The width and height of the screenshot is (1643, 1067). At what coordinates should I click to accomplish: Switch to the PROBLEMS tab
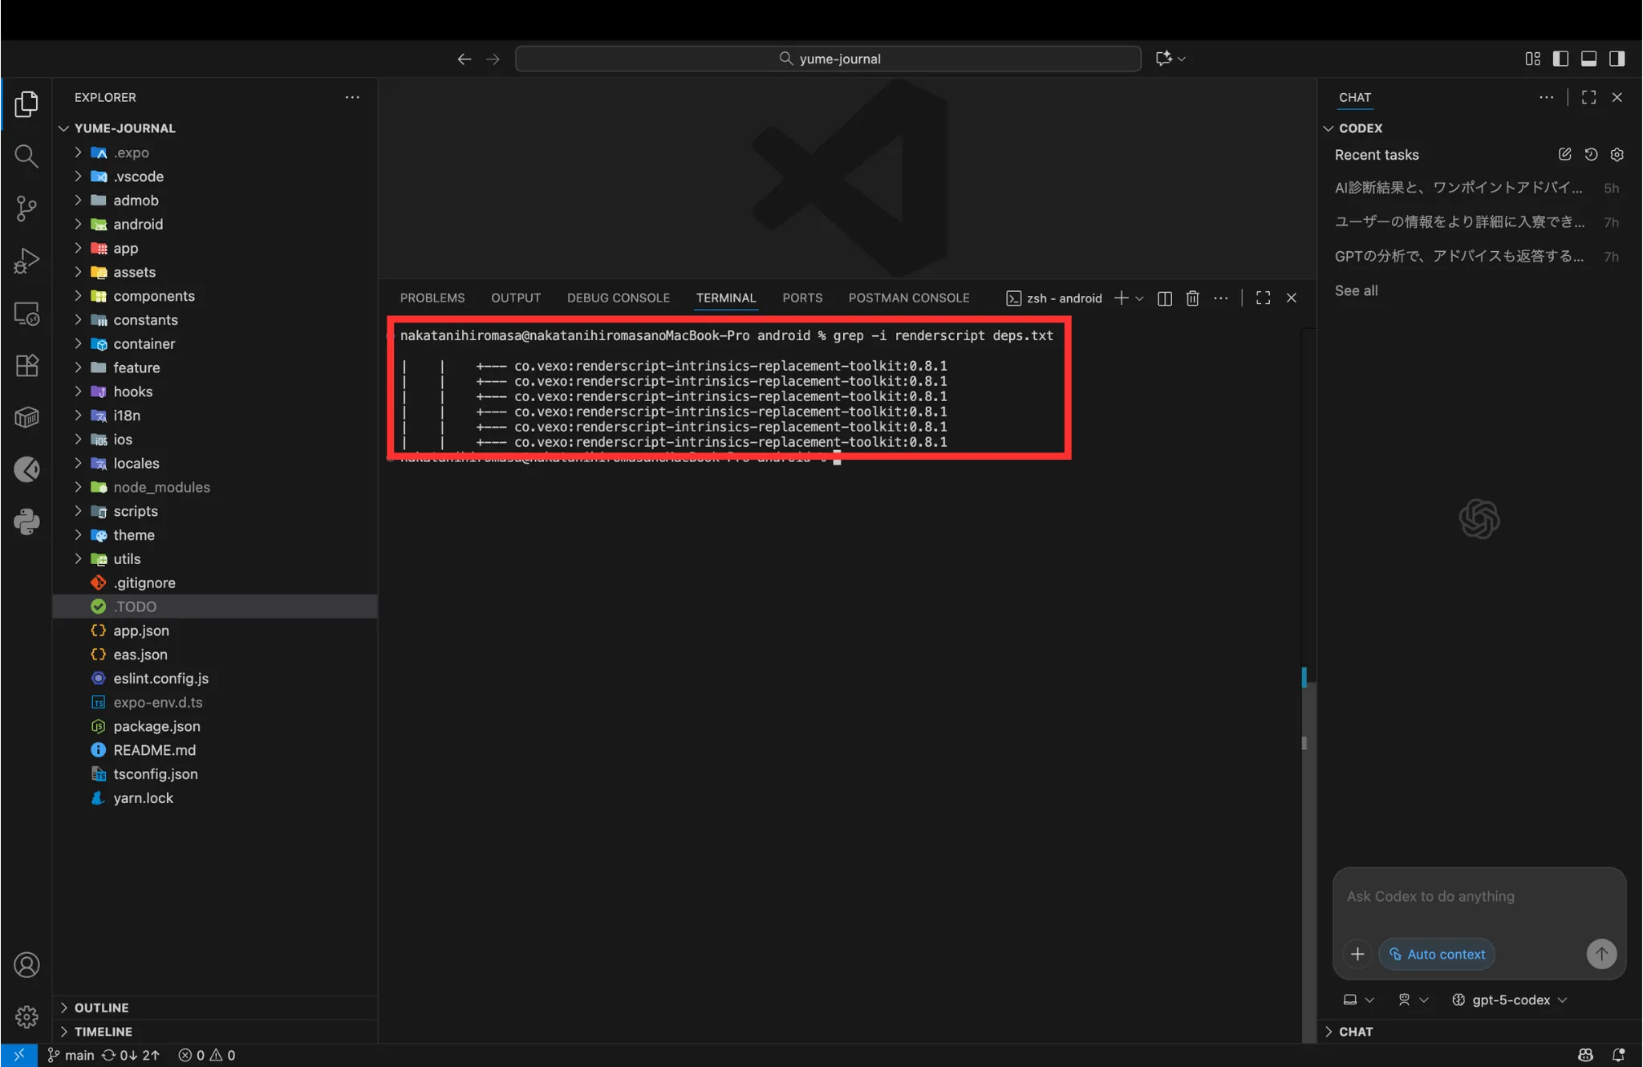tap(432, 298)
